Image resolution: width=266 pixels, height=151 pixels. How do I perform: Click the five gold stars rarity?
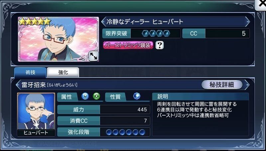coord(35,22)
